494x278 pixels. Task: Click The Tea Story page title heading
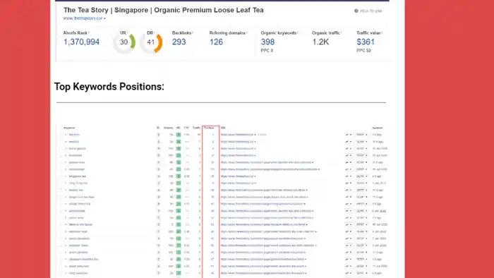pos(164,10)
